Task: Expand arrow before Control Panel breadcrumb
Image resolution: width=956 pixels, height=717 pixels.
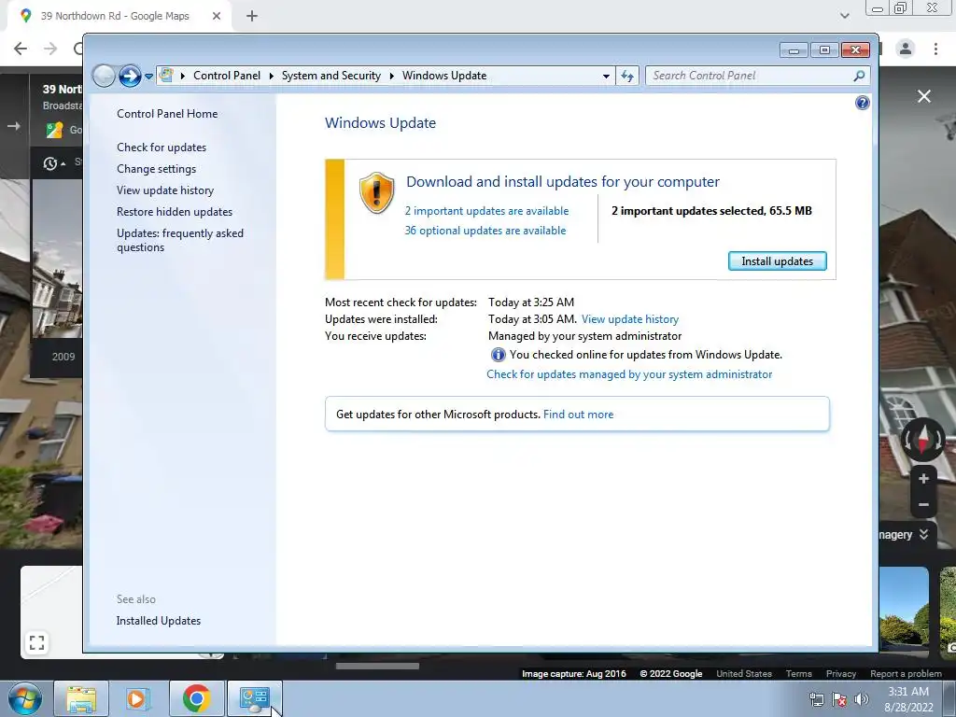Action: 182,76
